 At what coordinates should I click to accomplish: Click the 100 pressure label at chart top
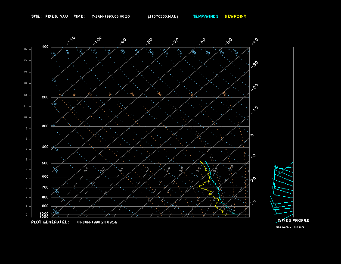pyautogui.click(x=45, y=47)
